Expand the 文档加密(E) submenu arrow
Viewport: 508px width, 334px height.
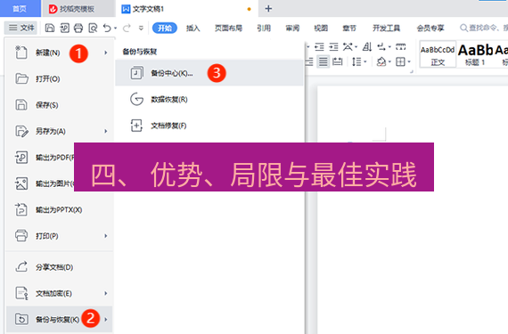(x=106, y=293)
